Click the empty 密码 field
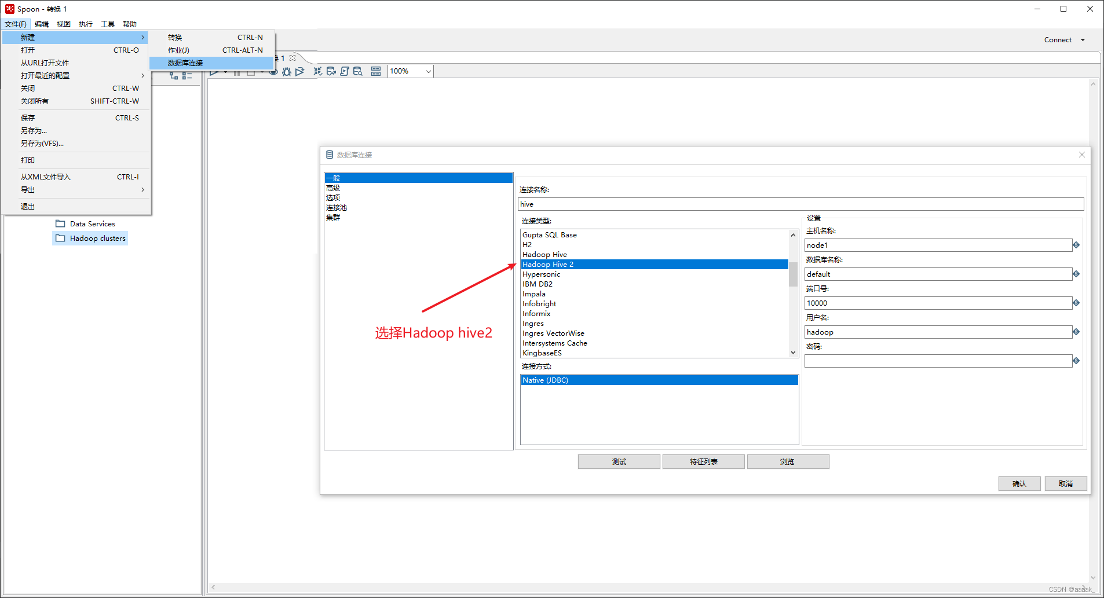The height and width of the screenshot is (598, 1104). pos(938,361)
